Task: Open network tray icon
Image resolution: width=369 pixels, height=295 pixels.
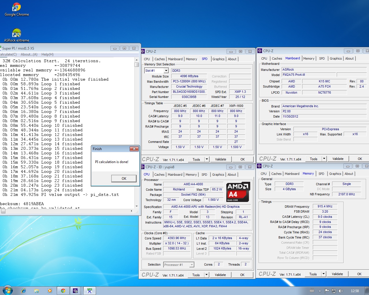Action: 334,291
